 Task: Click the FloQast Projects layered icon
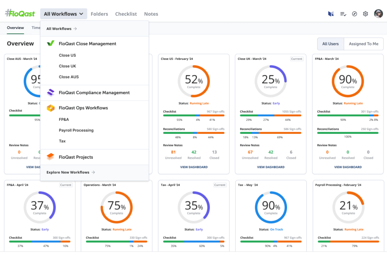pos(50,157)
